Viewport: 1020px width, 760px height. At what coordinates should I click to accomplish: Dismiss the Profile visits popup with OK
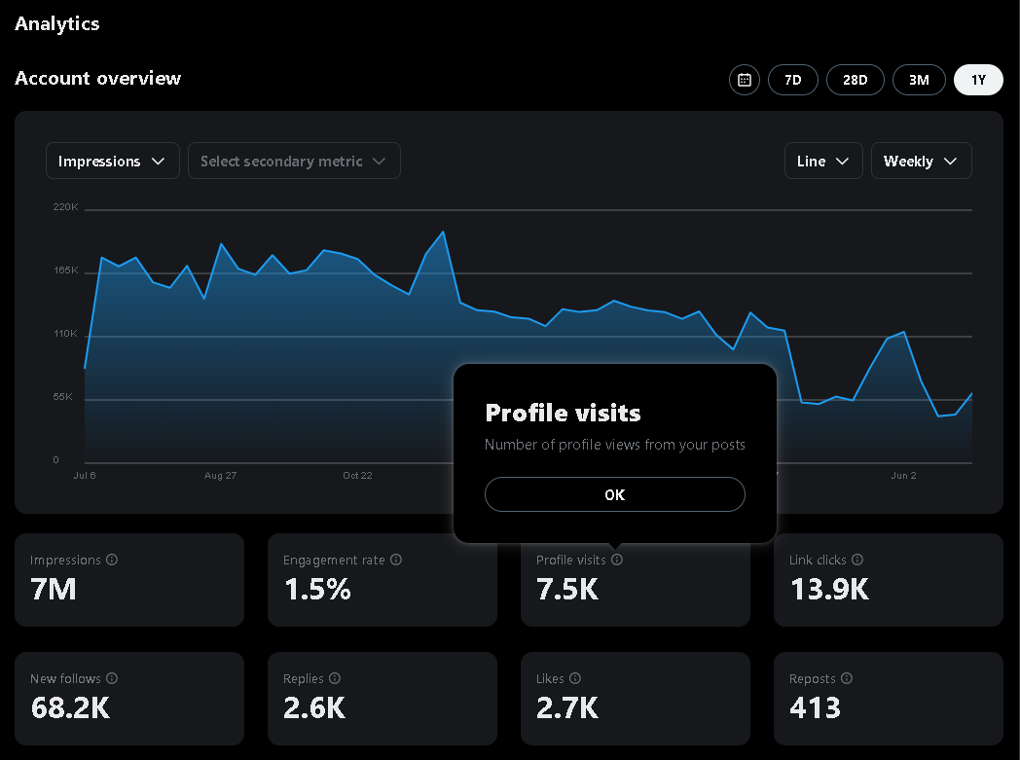click(614, 493)
